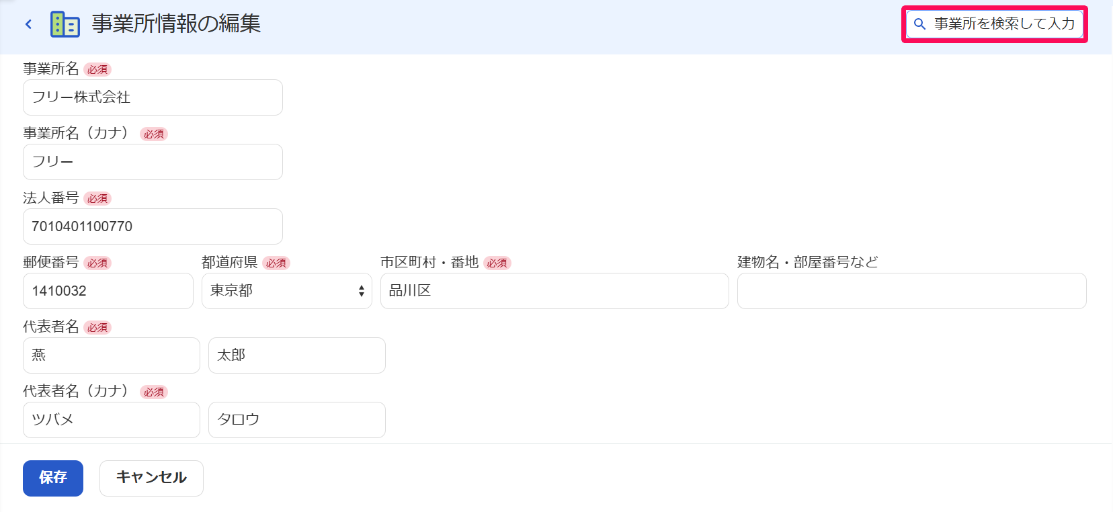Click the empty 建物名・部屋番号など field
Screen dimensions: 1113x512
[912, 291]
